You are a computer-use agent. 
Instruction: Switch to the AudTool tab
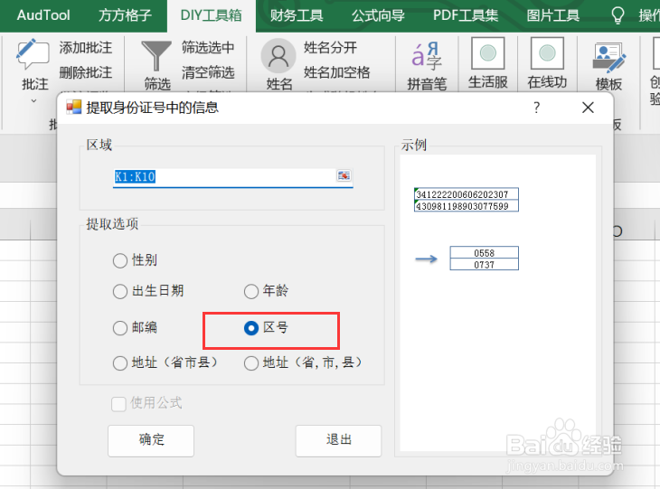click(43, 15)
